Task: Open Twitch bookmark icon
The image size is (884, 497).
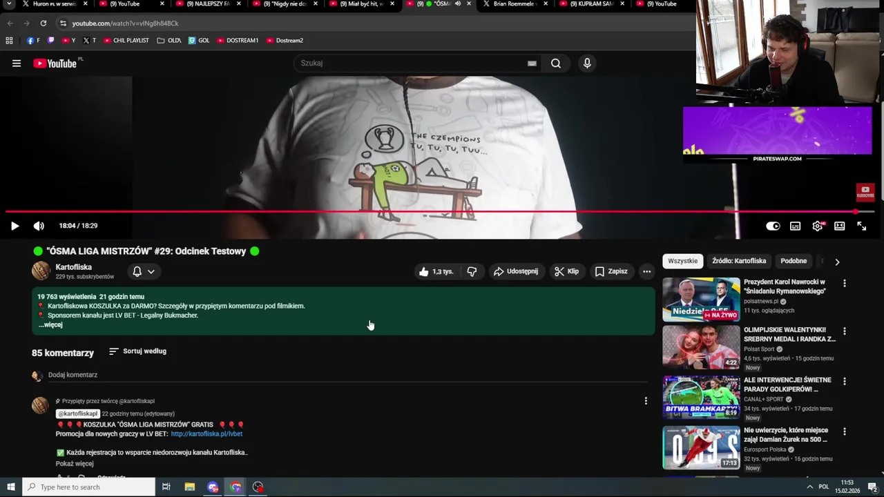Action: (x=50, y=41)
